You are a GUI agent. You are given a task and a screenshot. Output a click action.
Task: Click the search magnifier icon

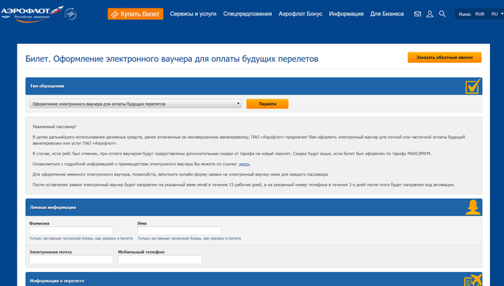click(x=442, y=14)
